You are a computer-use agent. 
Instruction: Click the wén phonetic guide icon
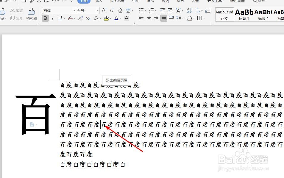[x=128, y=10]
